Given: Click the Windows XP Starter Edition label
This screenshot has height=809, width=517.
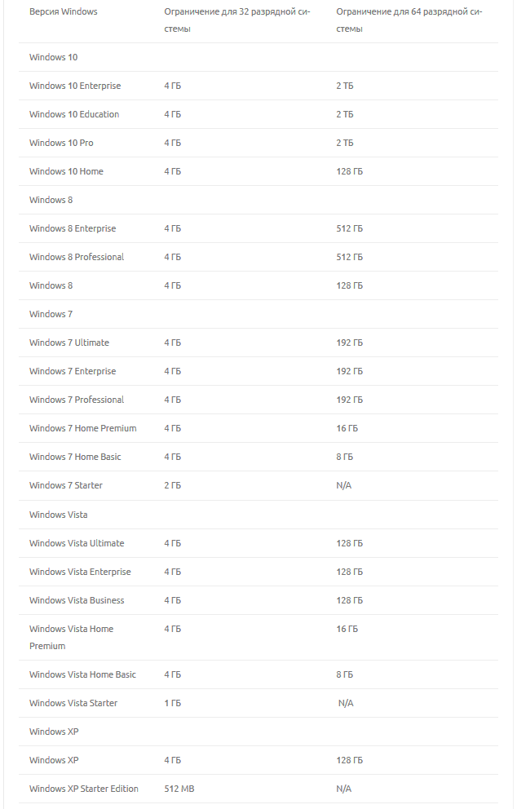Looking at the screenshot, I should pos(84,789).
